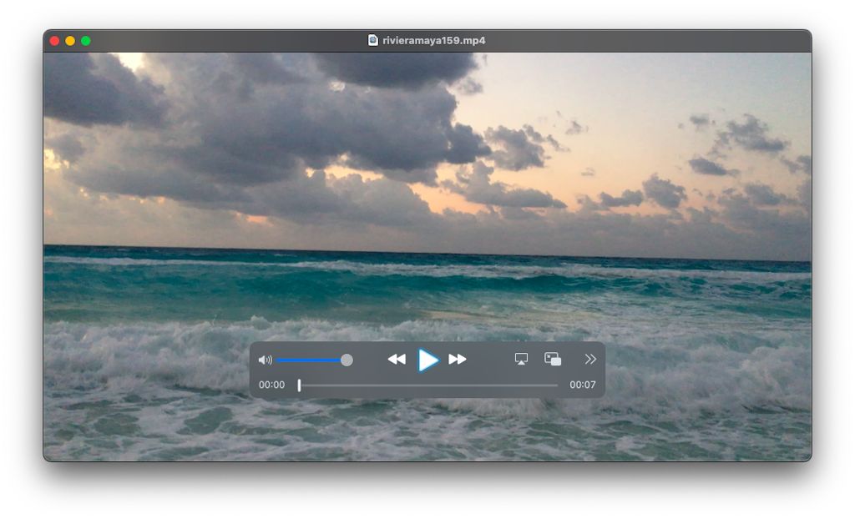Enter Picture-in-Picture mode
The image size is (855, 519).
553,359
